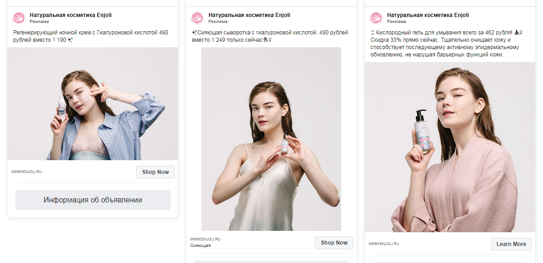
Task: Click the Сияющая headline under the serum ad
Action: [200, 246]
